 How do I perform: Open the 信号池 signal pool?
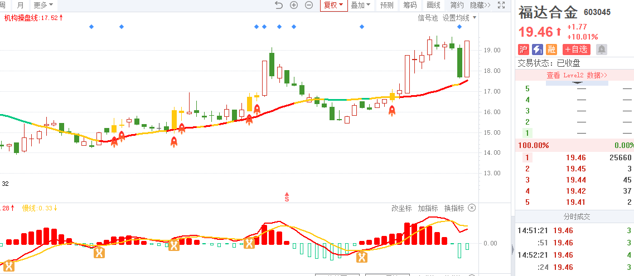pos(428,18)
